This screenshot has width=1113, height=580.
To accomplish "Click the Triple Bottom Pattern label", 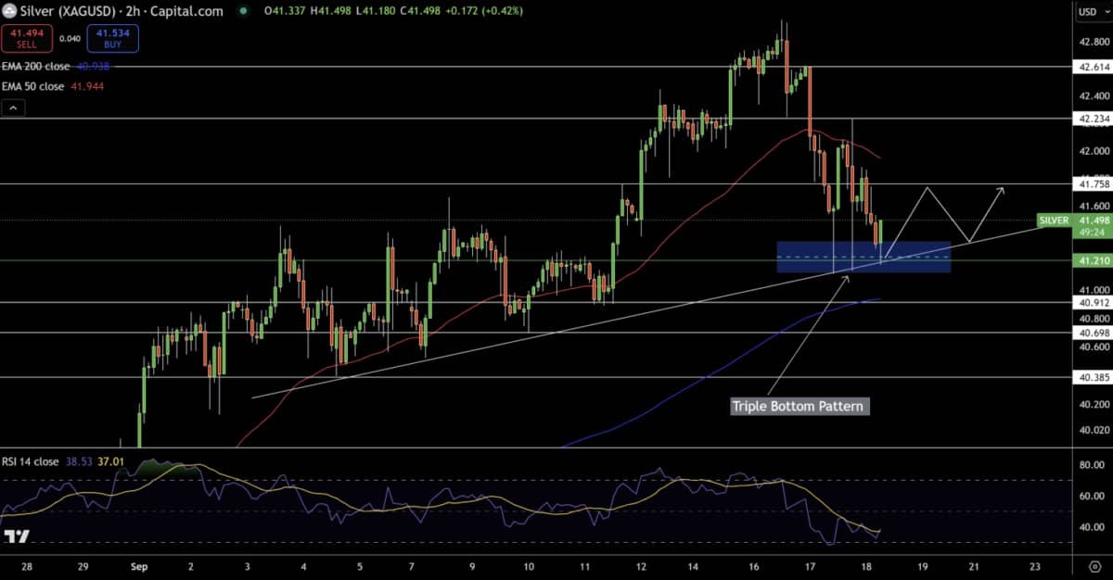I will pos(800,406).
